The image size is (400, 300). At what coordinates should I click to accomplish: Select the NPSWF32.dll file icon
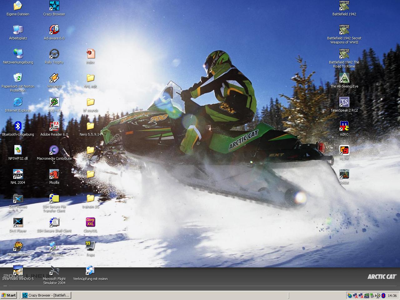(x=18, y=150)
